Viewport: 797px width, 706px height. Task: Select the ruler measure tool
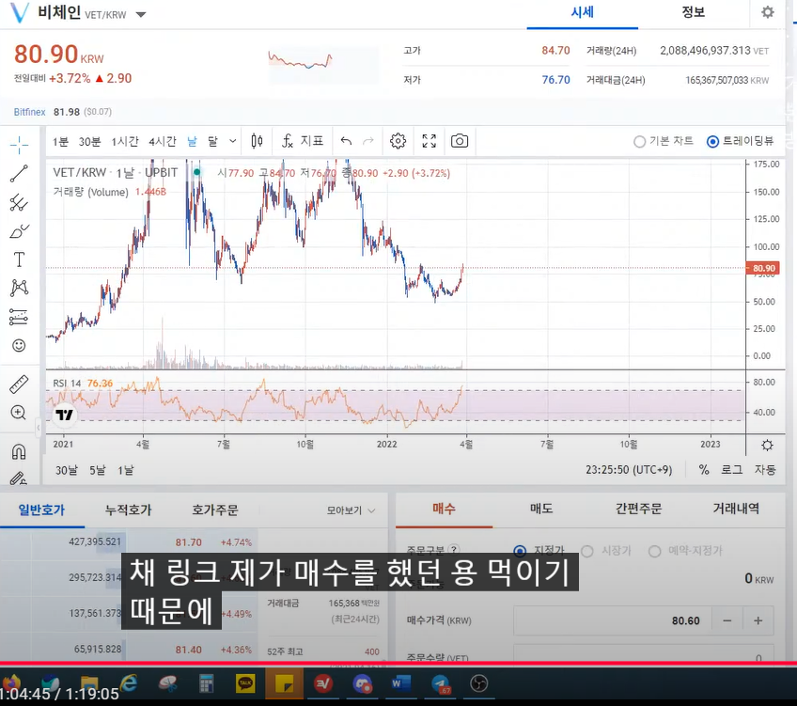click(x=20, y=384)
